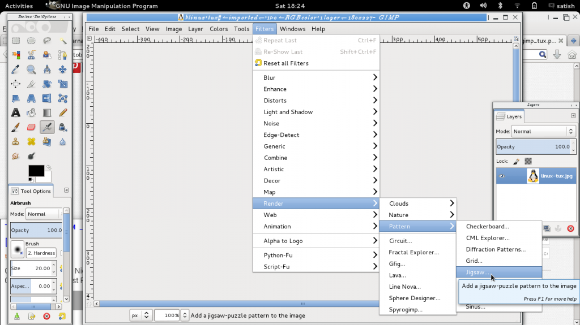Select the Flip tool
The width and height of the screenshot is (580, 325).
pos(47,98)
